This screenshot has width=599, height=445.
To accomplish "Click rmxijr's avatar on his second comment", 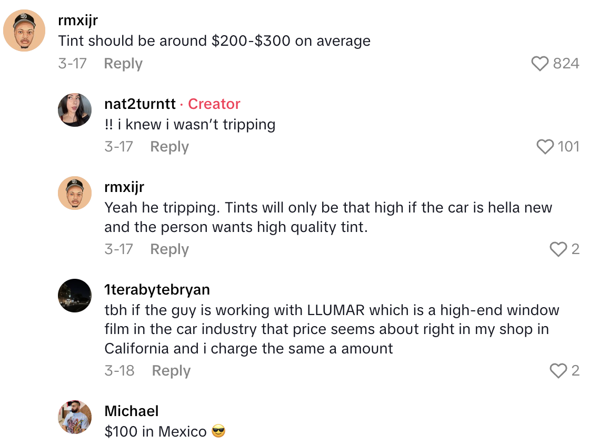I will 75,193.
